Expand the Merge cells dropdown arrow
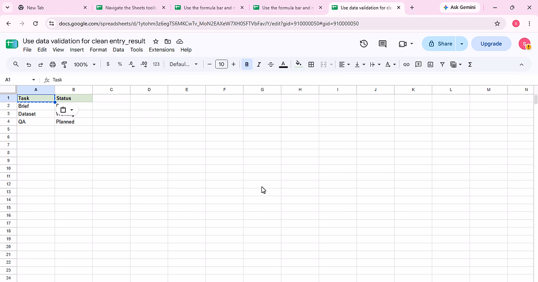 (x=331, y=64)
